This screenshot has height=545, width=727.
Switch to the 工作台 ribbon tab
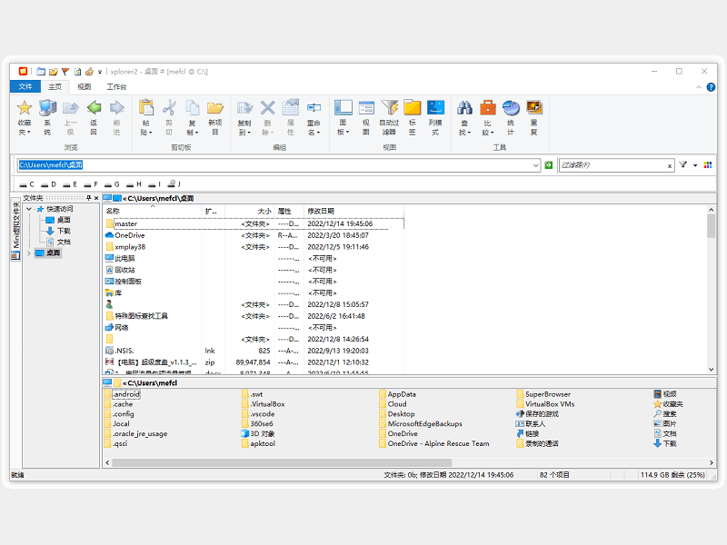[118, 85]
